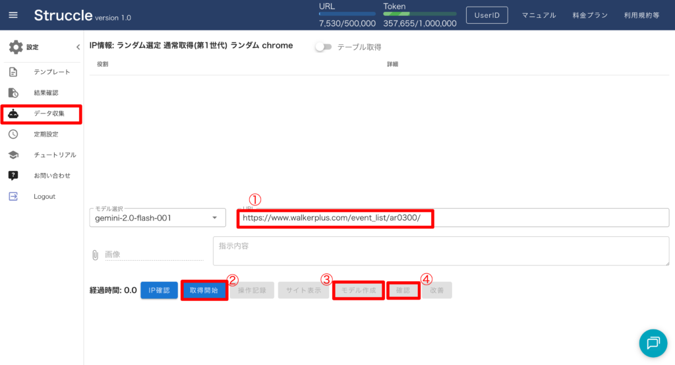675x365 pixels.
Task: Click the 取得開始 button
Action: pos(204,290)
